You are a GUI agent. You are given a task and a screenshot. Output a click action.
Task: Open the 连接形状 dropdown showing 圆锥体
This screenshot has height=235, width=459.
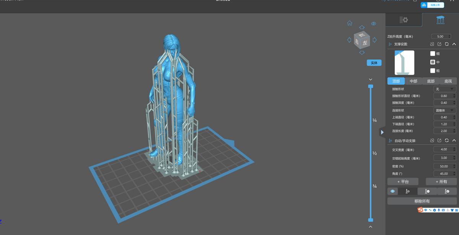coord(445,110)
